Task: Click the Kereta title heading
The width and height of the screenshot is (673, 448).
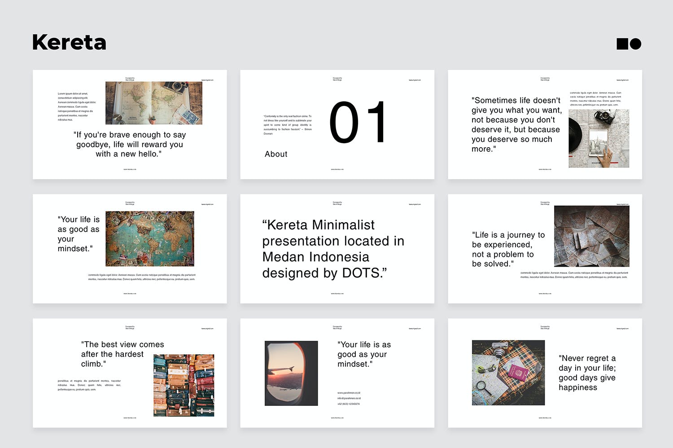Action: pyautogui.click(x=69, y=43)
